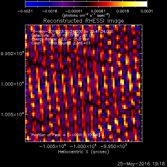Screen dimensions: 167x167
Task: Select the colorbar label '-0.00061'
Action: [x=74, y=11]
